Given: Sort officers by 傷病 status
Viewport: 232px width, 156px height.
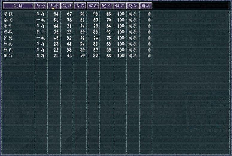Looking at the screenshot, I should click(x=133, y=6).
